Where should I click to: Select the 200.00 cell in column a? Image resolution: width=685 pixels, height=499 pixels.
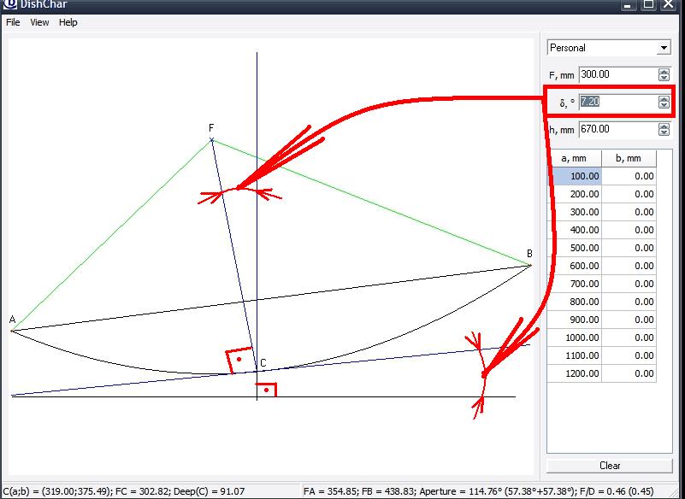point(574,194)
